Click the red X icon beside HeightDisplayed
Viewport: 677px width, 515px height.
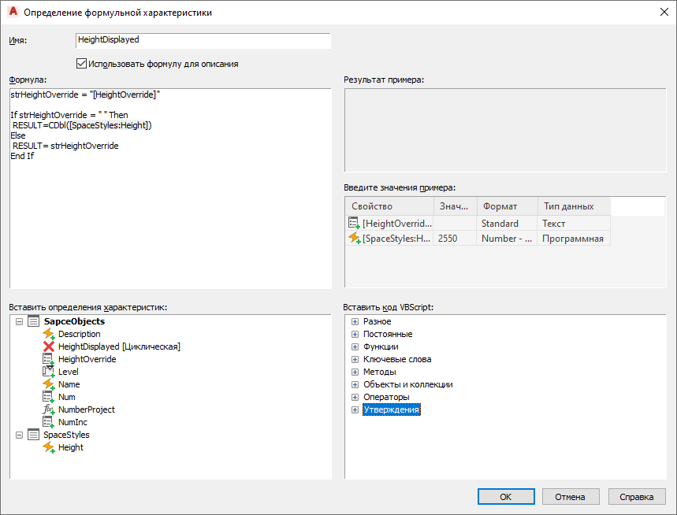click(48, 346)
